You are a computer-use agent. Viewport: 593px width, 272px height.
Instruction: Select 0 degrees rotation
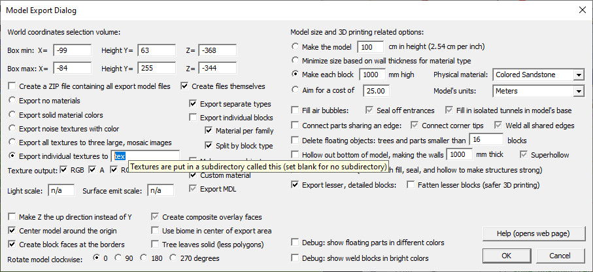[x=97, y=258]
